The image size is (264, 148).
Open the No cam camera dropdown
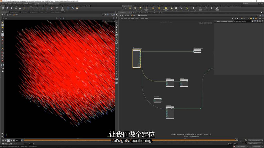(111, 21)
